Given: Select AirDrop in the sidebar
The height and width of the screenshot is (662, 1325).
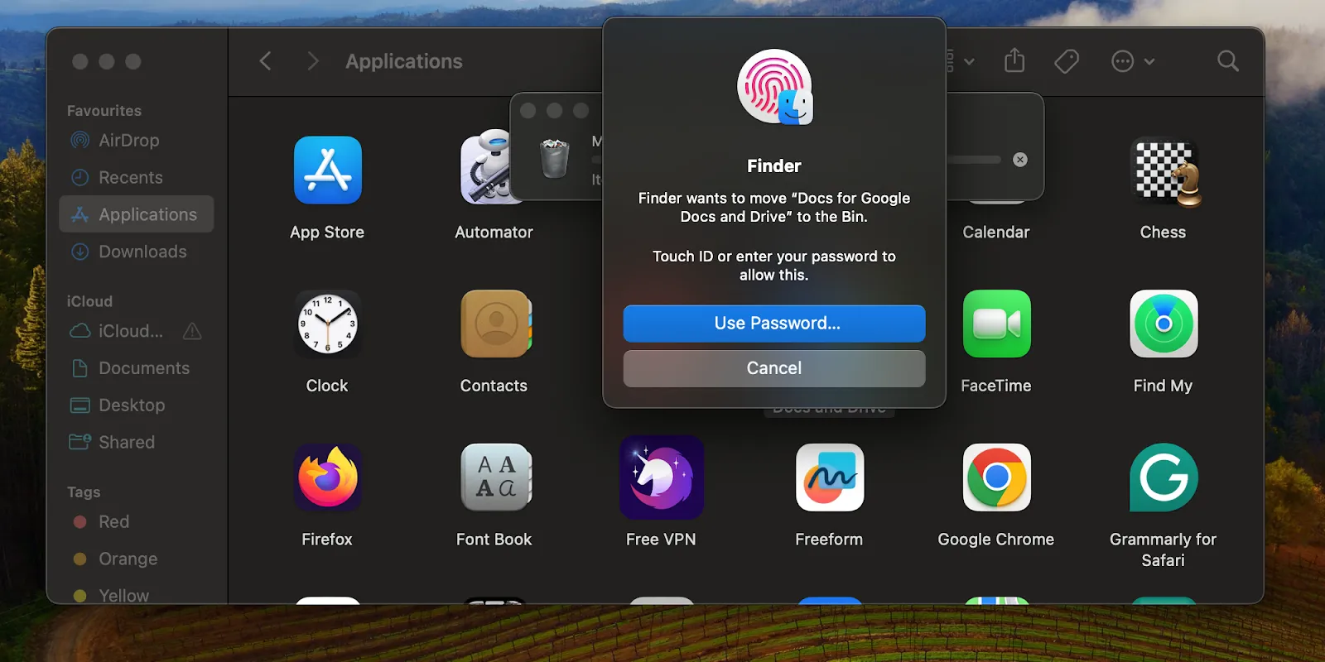Looking at the screenshot, I should pos(137,141).
